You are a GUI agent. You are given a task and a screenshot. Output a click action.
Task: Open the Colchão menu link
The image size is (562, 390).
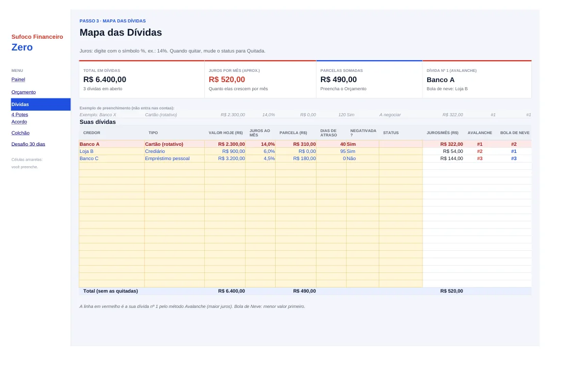click(20, 133)
